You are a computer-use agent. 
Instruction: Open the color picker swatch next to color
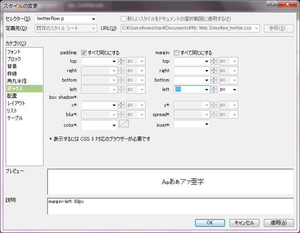124,124
